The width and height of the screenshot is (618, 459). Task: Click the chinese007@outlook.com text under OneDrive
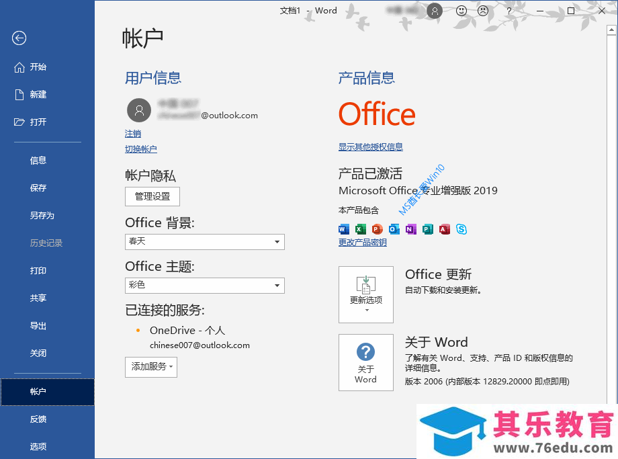pos(200,345)
